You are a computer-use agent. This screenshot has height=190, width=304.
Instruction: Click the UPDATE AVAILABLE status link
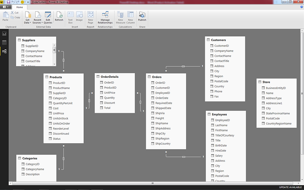(x=290, y=187)
